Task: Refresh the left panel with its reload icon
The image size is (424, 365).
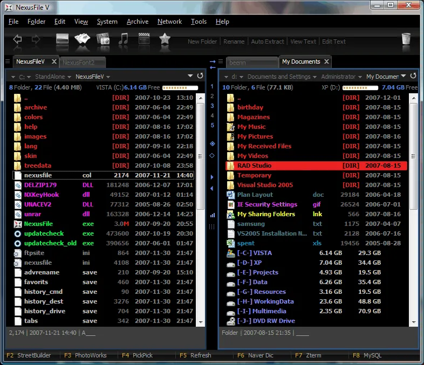Action: coord(201,77)
